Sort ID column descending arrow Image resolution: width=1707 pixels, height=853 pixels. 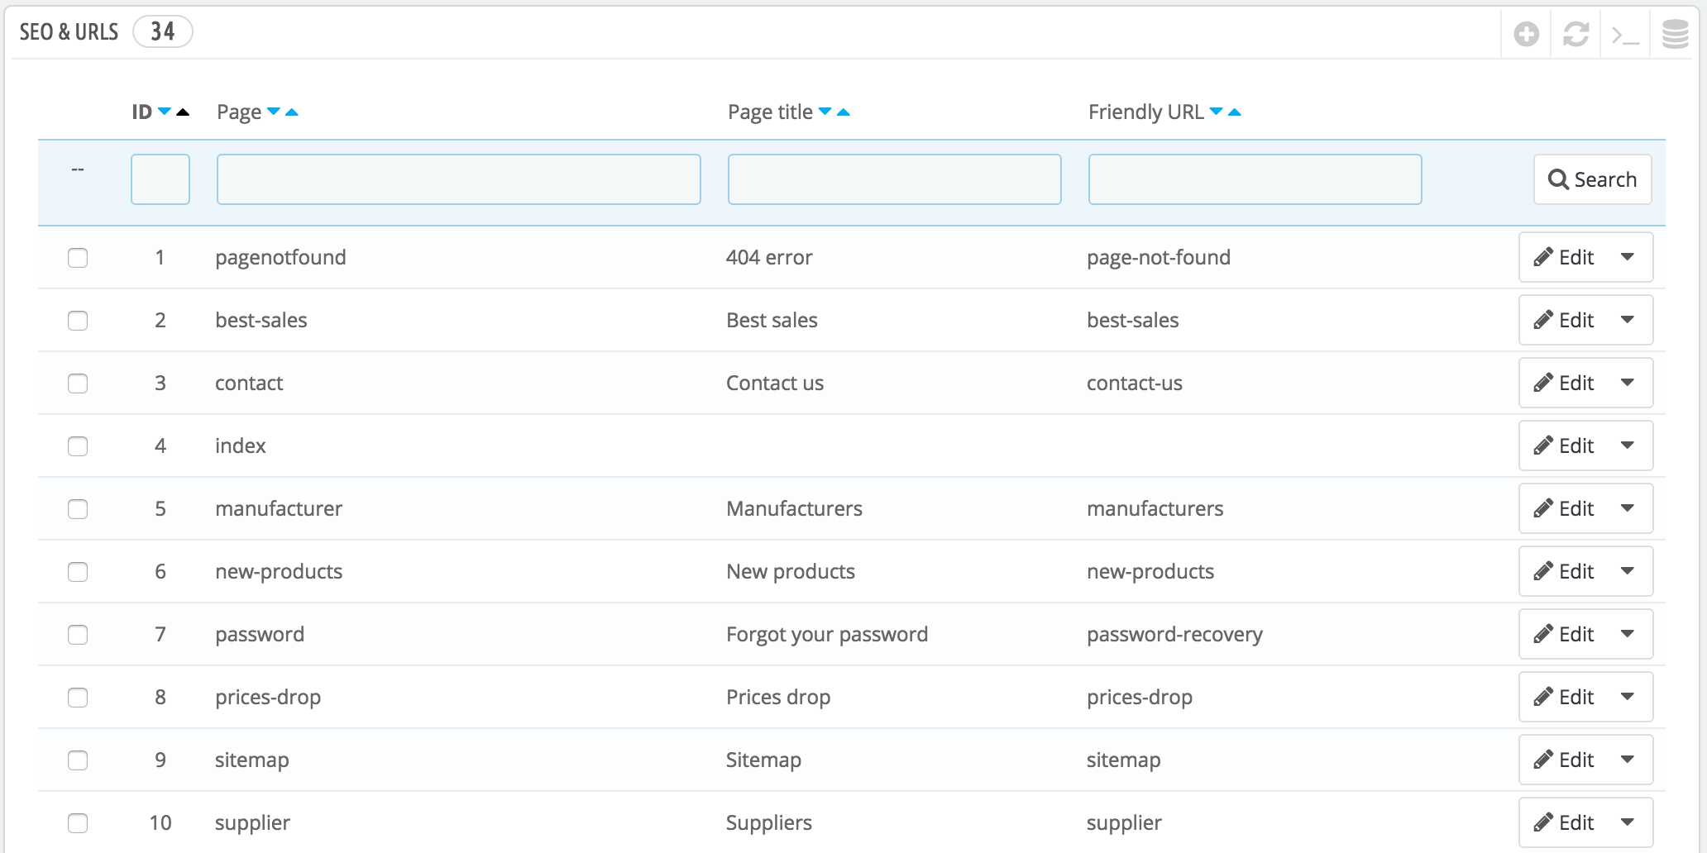point(165,112)
